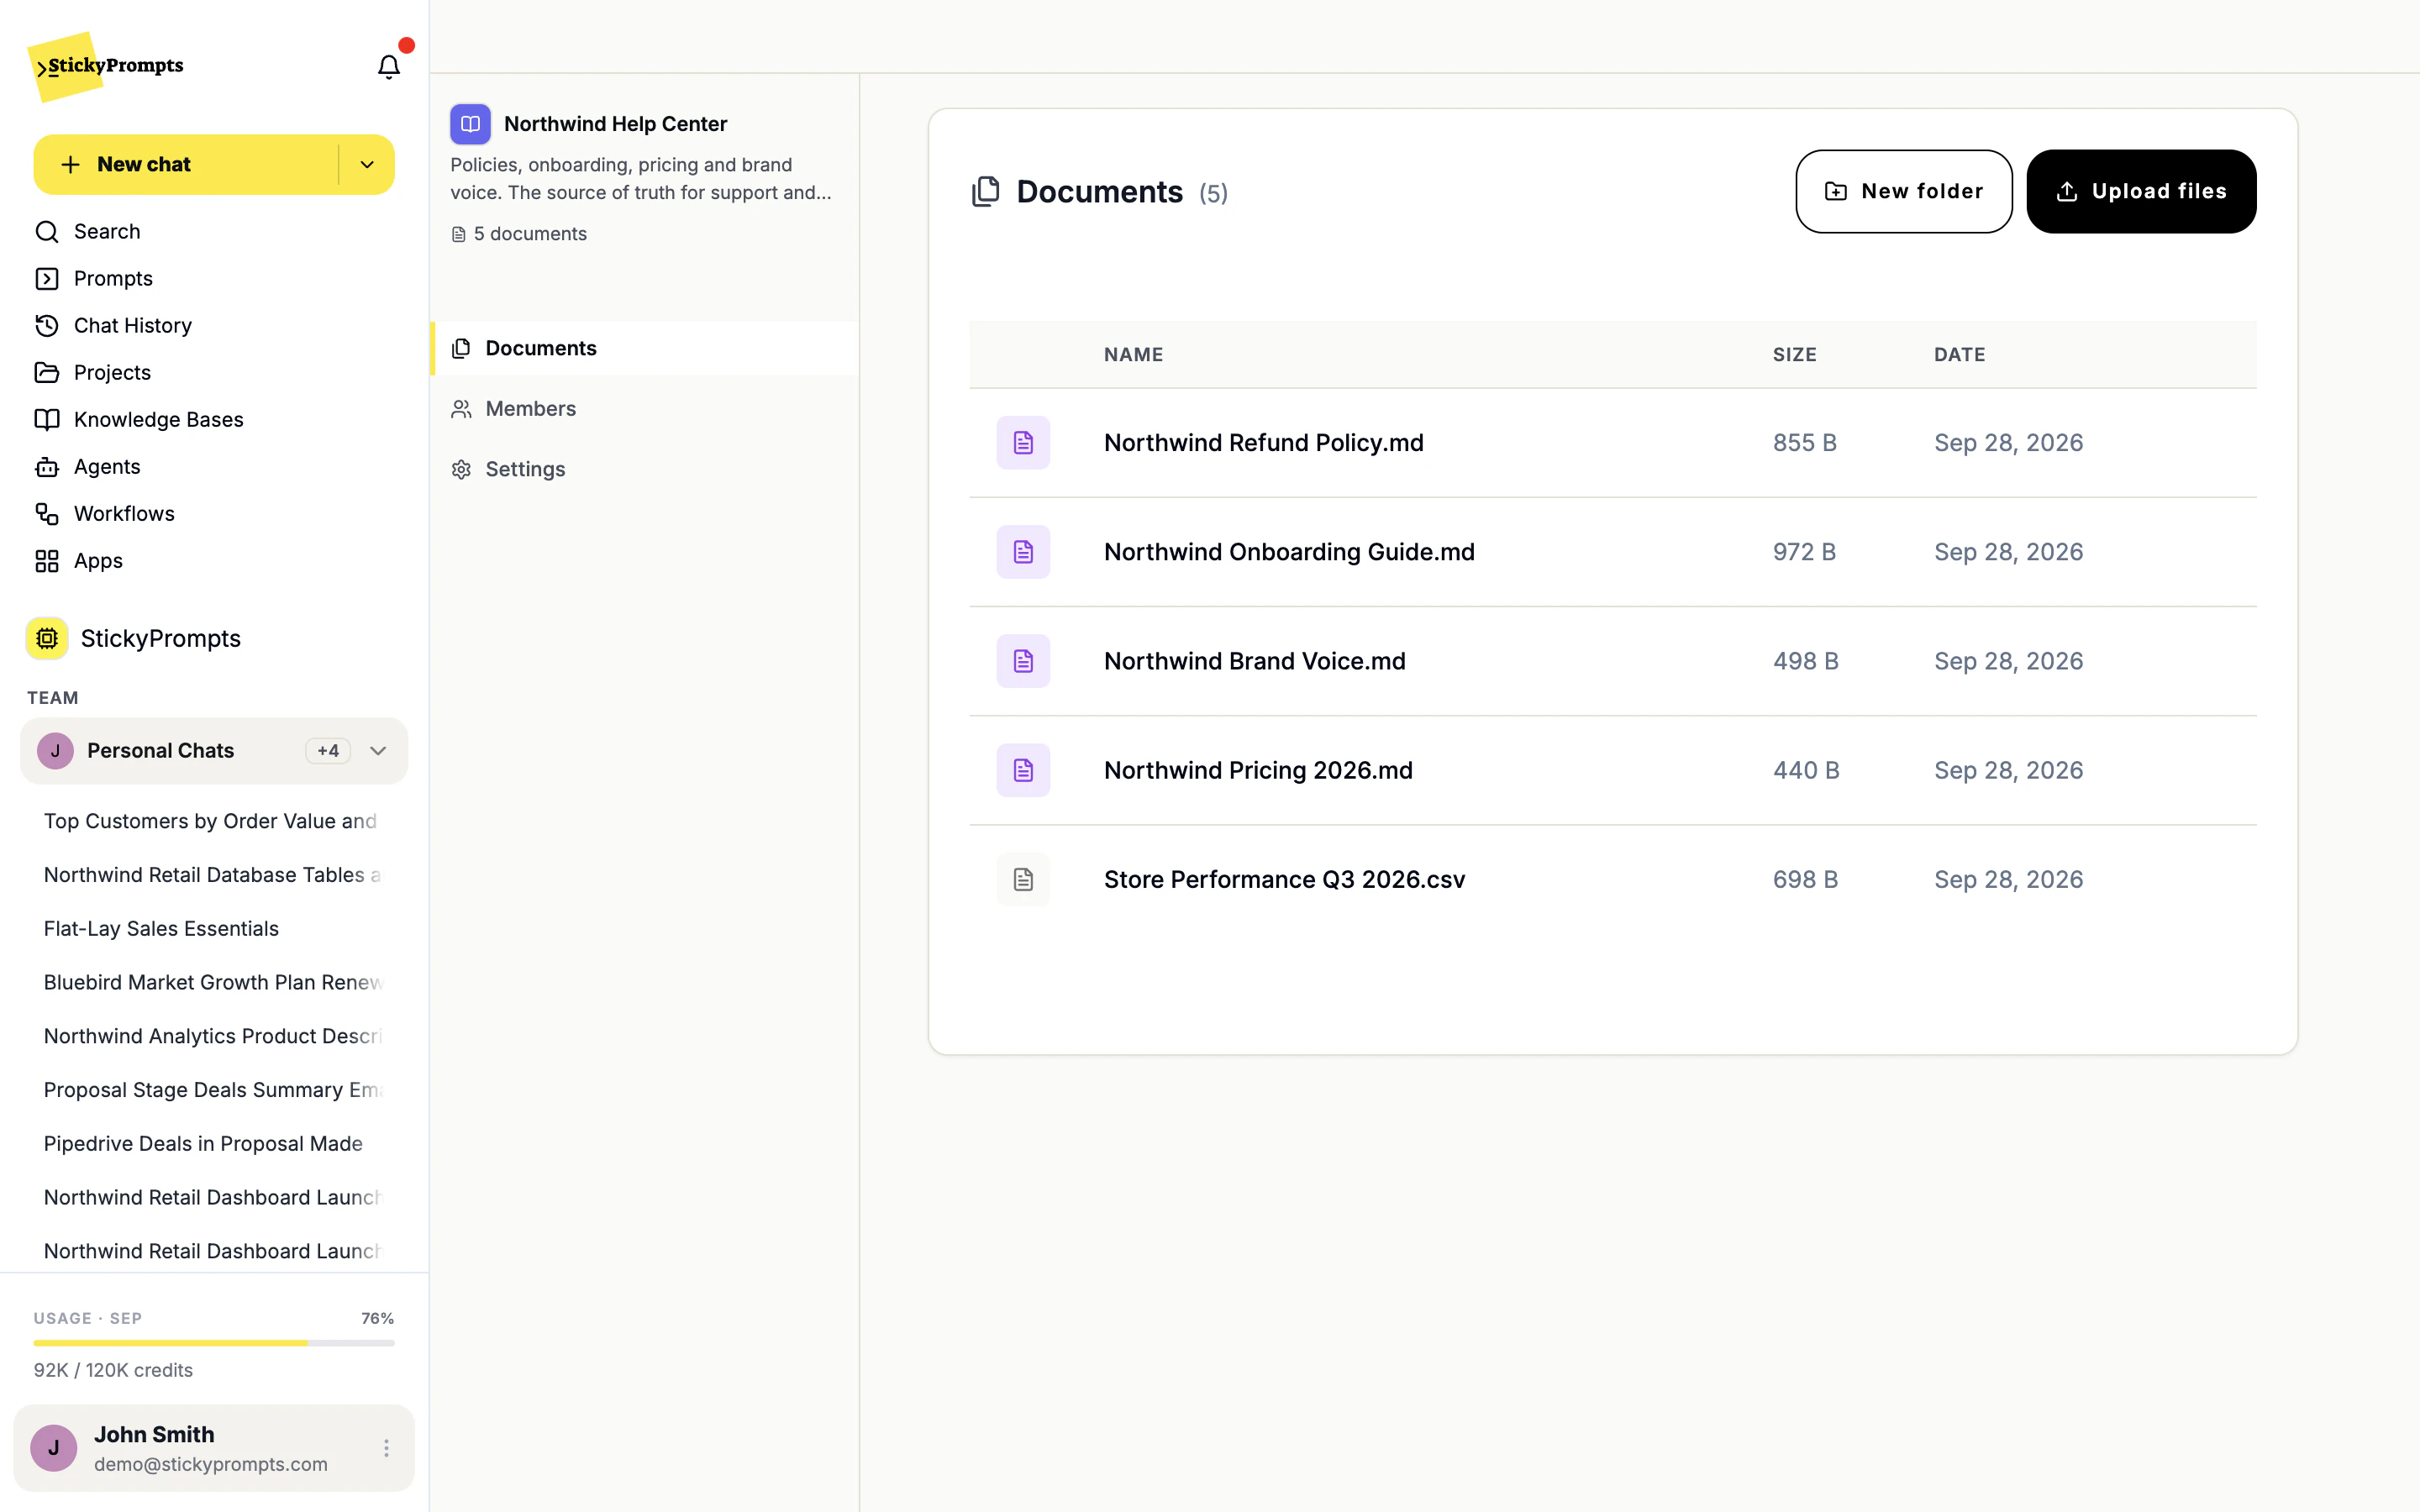Click Upload files button
This screenshot has width=2420, height=1512.
(2141, 191)
